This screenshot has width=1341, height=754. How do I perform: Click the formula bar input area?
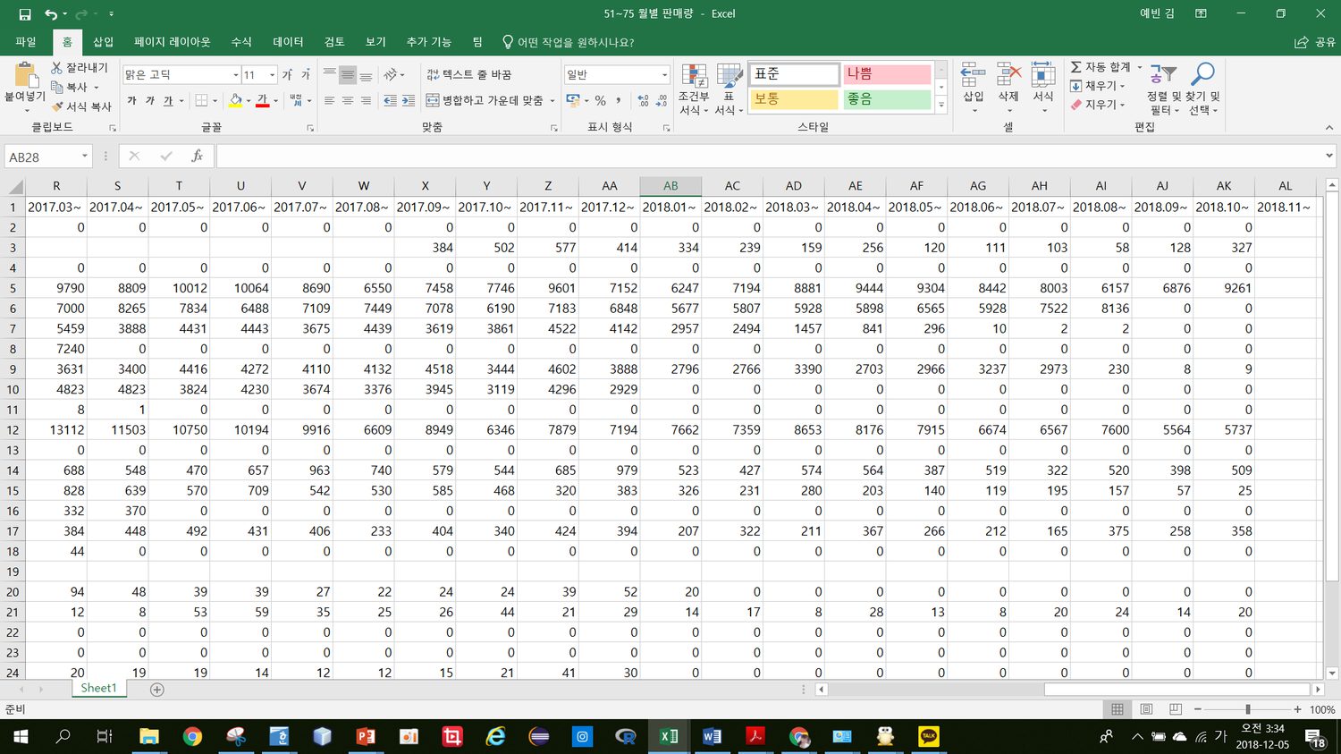(769, 157)
